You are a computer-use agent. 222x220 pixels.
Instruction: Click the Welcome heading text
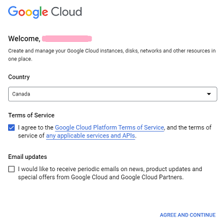point(24,38)
